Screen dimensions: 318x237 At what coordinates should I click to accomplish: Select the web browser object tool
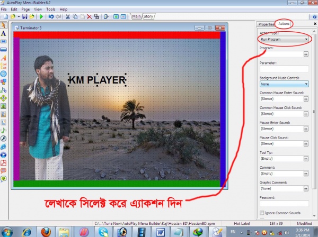coord(4,147)
